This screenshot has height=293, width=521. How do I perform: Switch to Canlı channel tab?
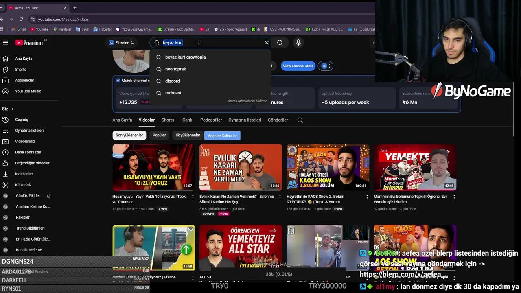(187, 120)
